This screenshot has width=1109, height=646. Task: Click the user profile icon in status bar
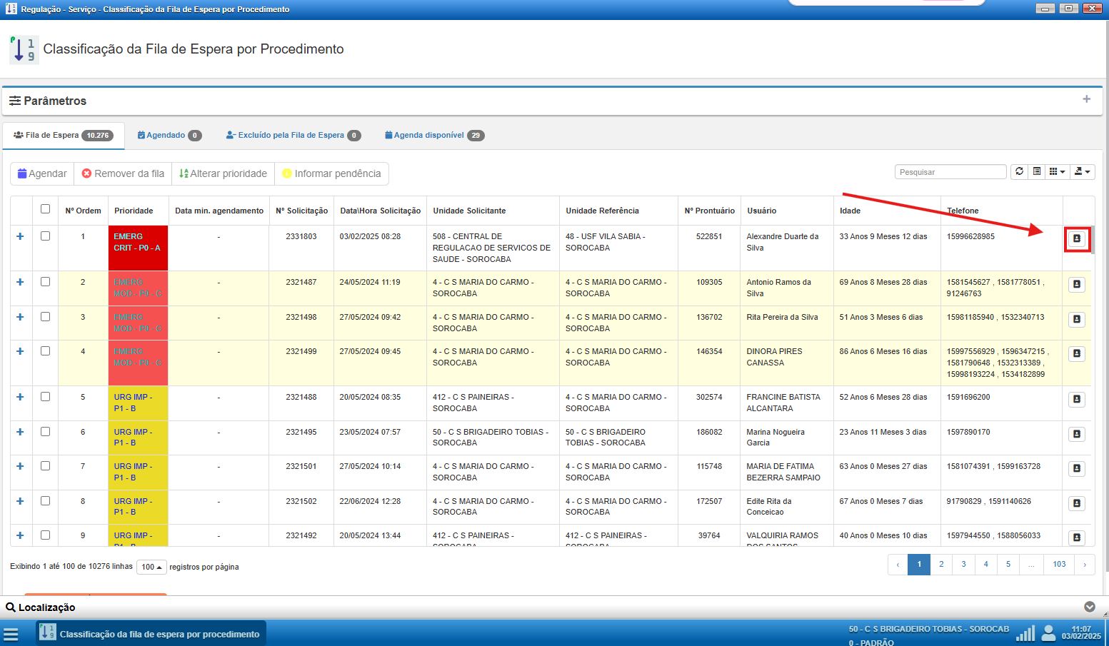click(1048, 633)
